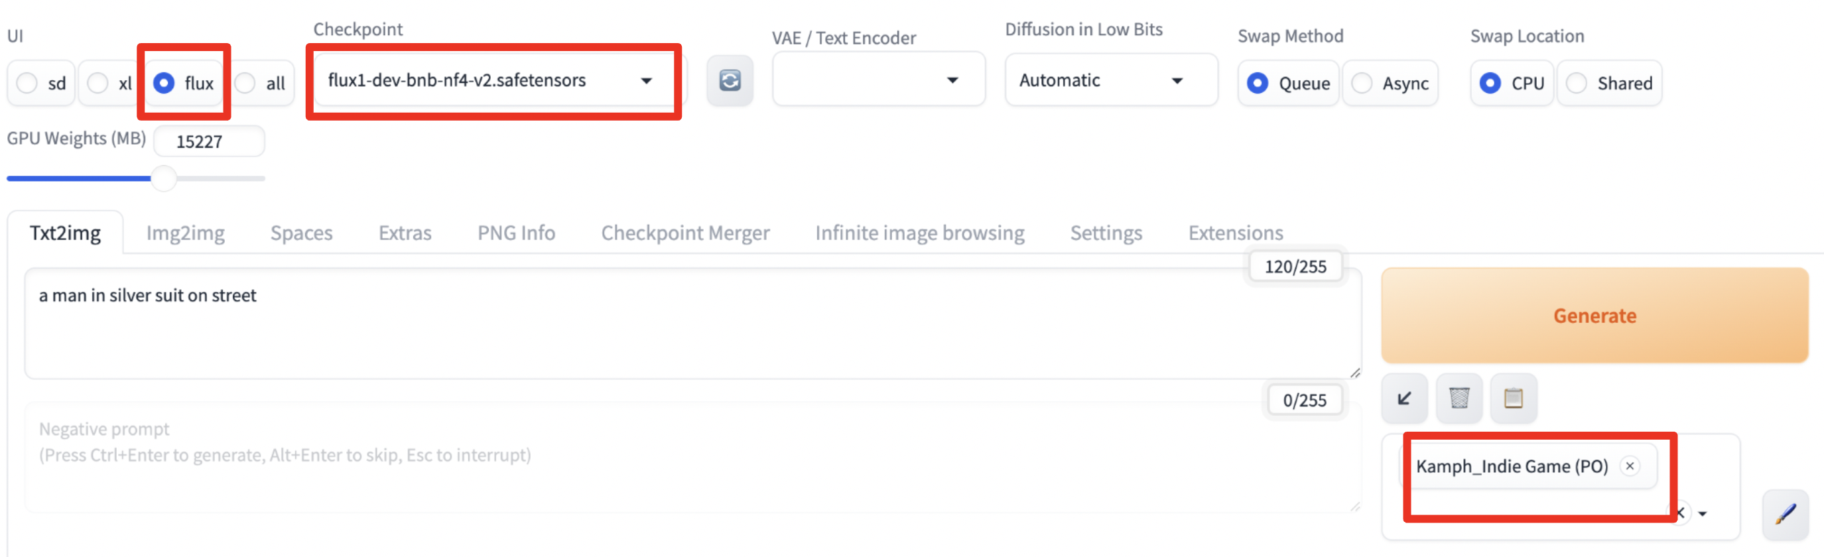Switch to the Img2img tab
Viewport: 1824px width, 557px height.
click(x=186, y=233)
